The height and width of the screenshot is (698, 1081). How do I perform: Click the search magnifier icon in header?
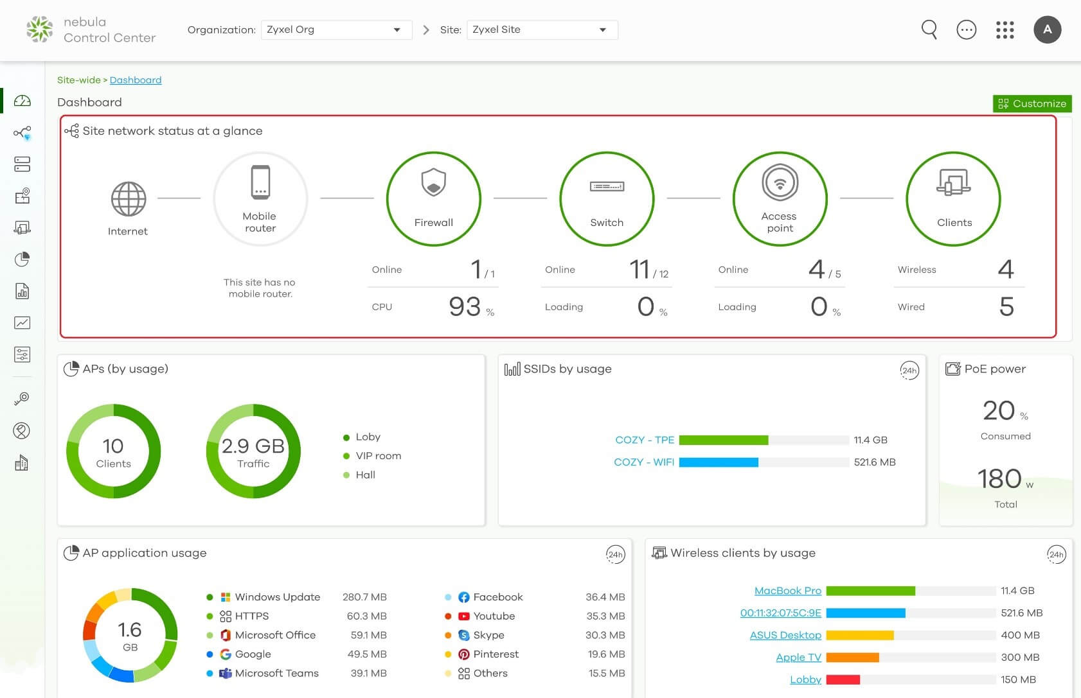[929, 30]
